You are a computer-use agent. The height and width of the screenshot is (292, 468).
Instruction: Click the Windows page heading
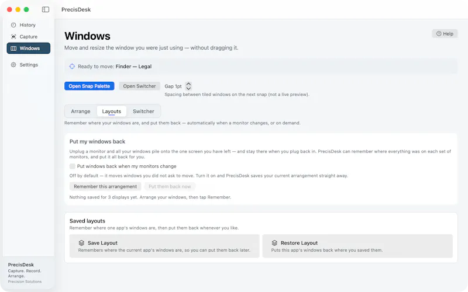pos(87,36)
